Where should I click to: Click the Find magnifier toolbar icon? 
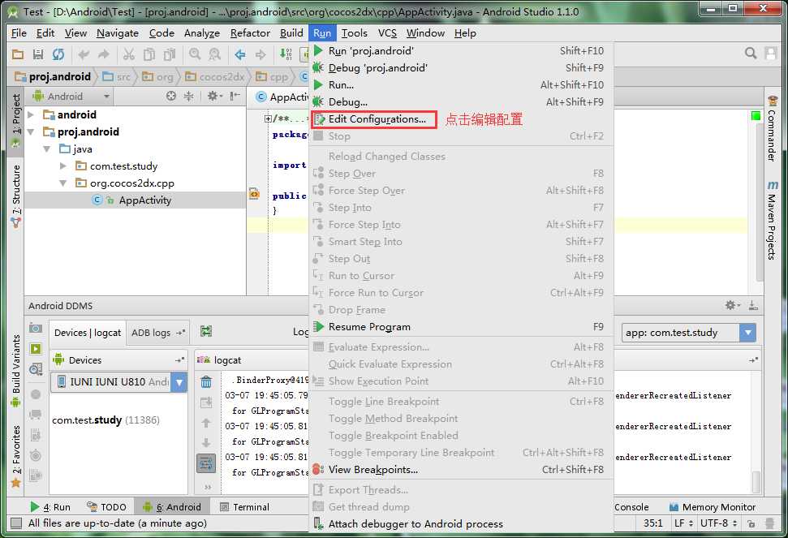pos(195,54)
